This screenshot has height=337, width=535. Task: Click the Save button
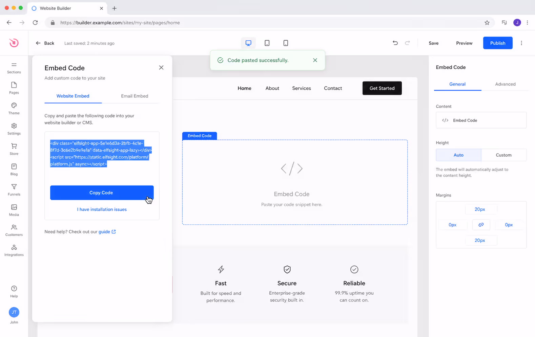point(433,43)
